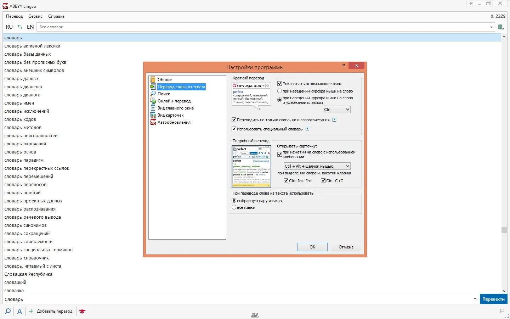Select radio for hover with key held
The height and width of the screenshot is (319, 510).
(x=279, y=100)
